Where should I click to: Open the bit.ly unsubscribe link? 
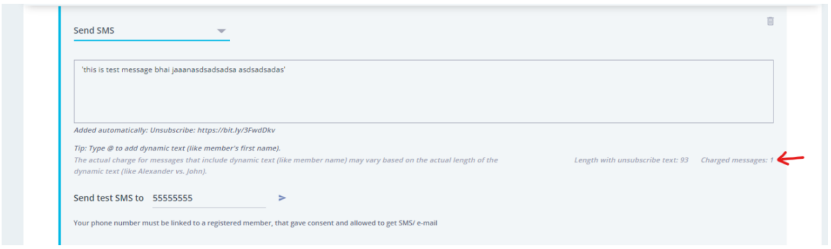click(236, 130)
